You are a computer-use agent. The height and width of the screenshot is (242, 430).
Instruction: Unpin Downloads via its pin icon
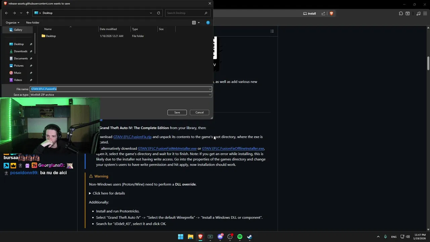point(31,51)
